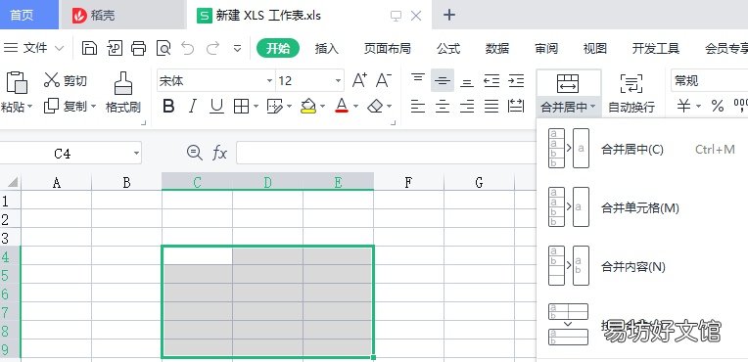This screenshot has height=362, width=748.
Task: Expand the Name Box dropdown arrow
Action: [x=136, y=154]
